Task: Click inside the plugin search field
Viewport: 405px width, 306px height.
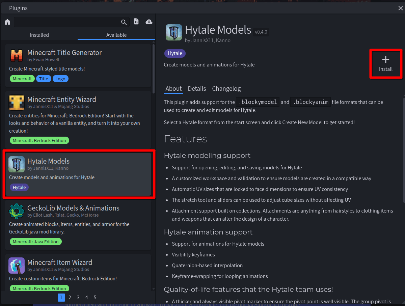Action: point(67,22)
